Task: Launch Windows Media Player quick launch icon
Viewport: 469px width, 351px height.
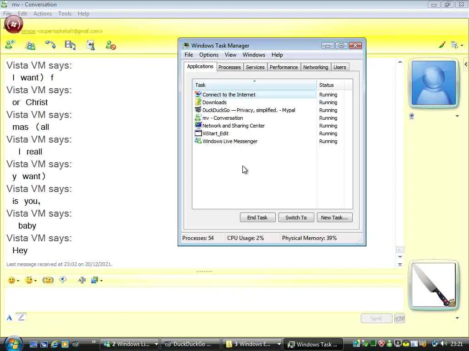Action: 65,344
